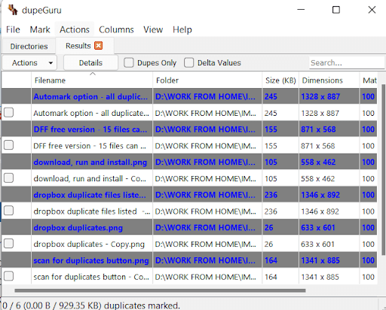Click the horizontal scrollbar below the results
This screenshot has width=386, height=310.
pos(160,290)
